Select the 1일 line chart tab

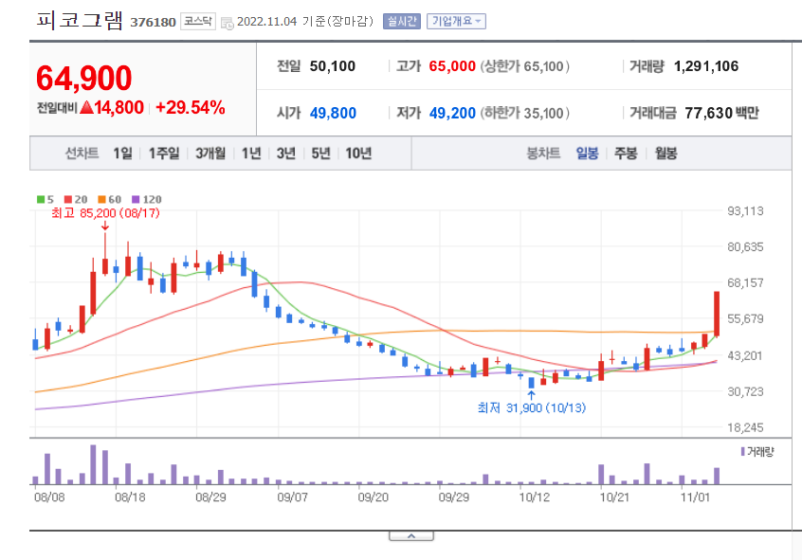[x=122, y=153]
